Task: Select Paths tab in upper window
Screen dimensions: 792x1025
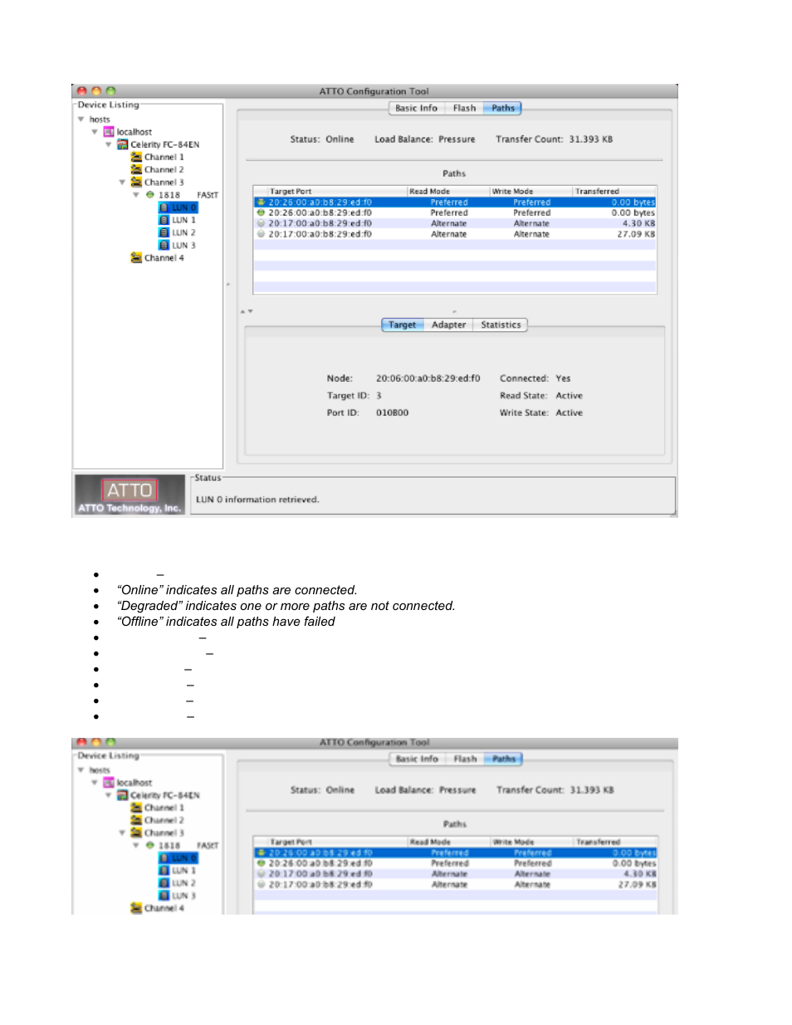Action: point(502,108)
